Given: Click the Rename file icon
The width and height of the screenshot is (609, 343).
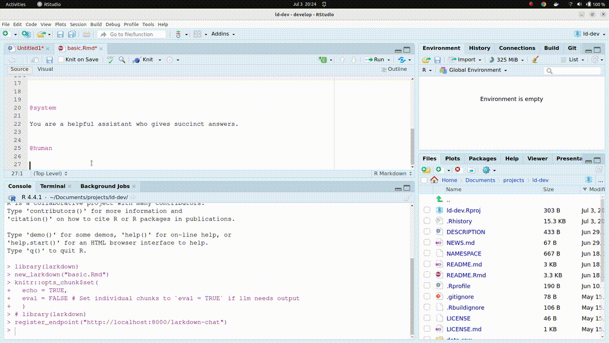Looking at the screenshot, I should point(471,170).
